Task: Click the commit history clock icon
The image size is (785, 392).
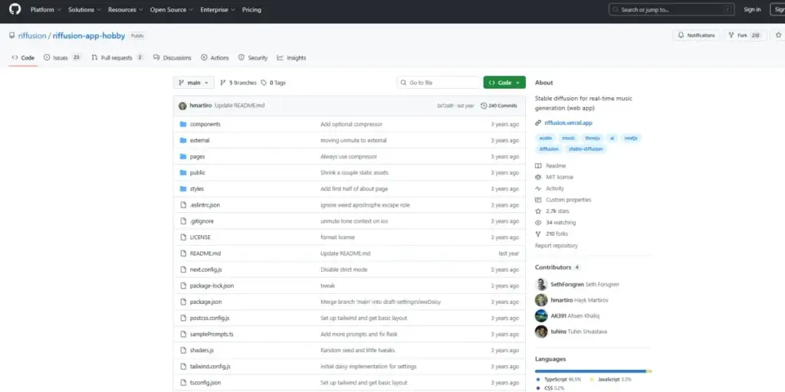Action: click(x=483, y=106)
